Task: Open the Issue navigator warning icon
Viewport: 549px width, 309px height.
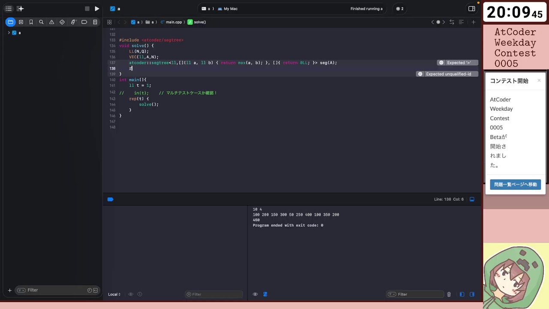Action: [51, 22]
